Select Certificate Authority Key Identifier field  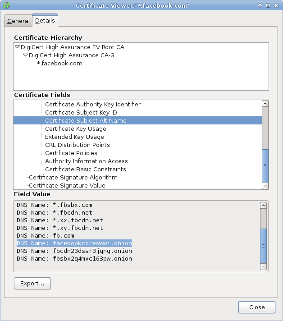[x=93, y=105]
